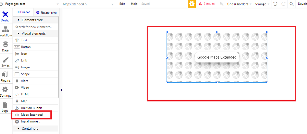Click Install more... link
This screenshot has width=307, height=134.
[x=30, y=121]
